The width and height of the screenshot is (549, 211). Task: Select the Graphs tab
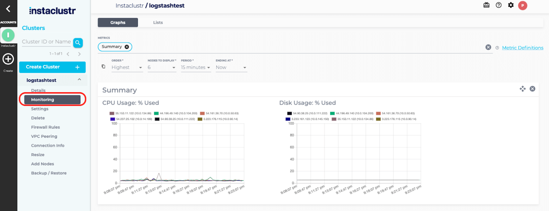coord(117,22)
